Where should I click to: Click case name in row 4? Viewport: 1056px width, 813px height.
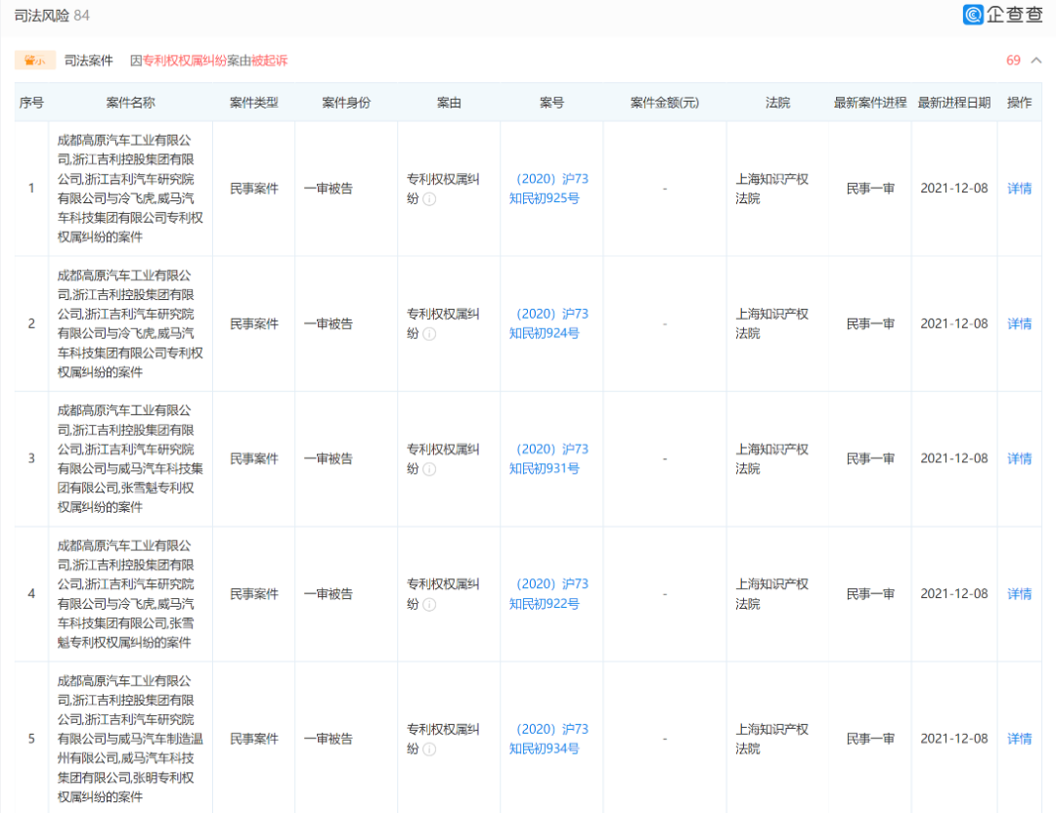coord(126,593)
